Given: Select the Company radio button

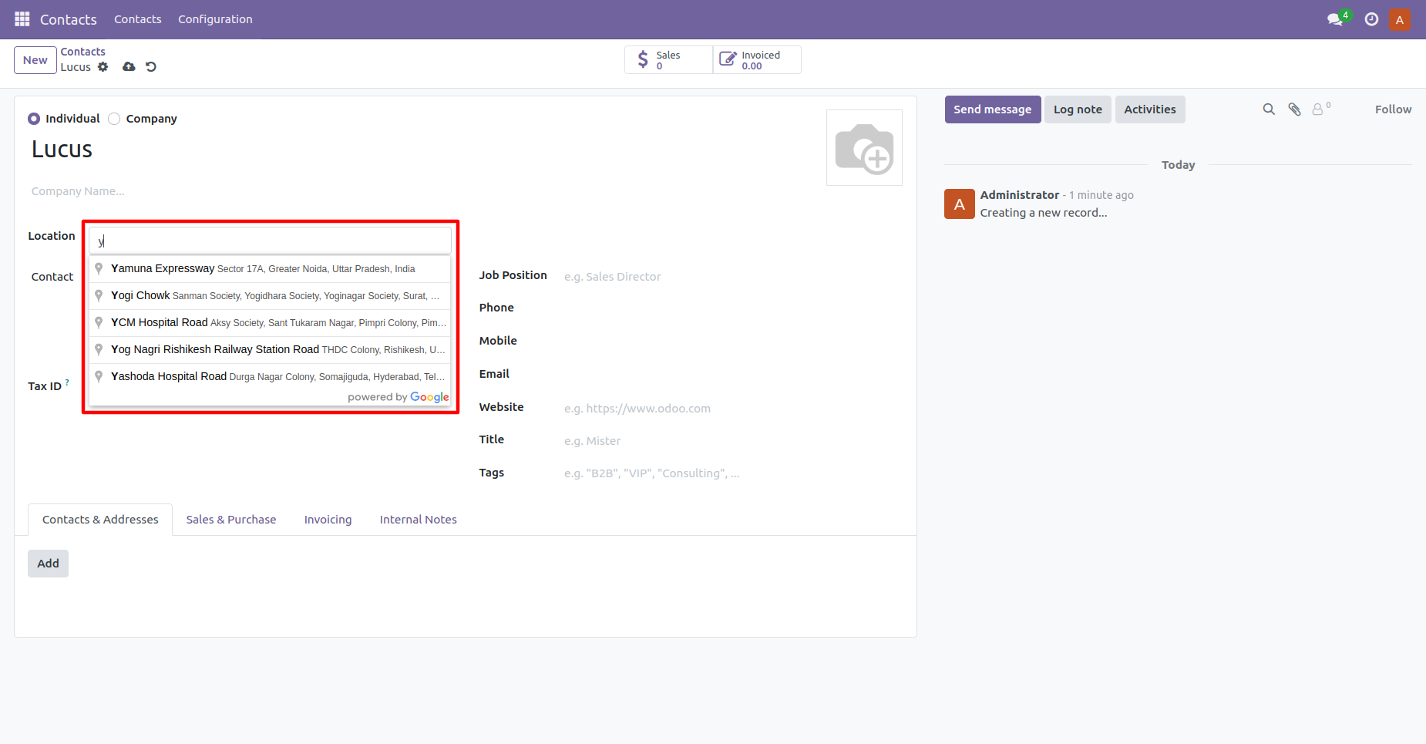Looking at the screenshot, I should 113,118.
